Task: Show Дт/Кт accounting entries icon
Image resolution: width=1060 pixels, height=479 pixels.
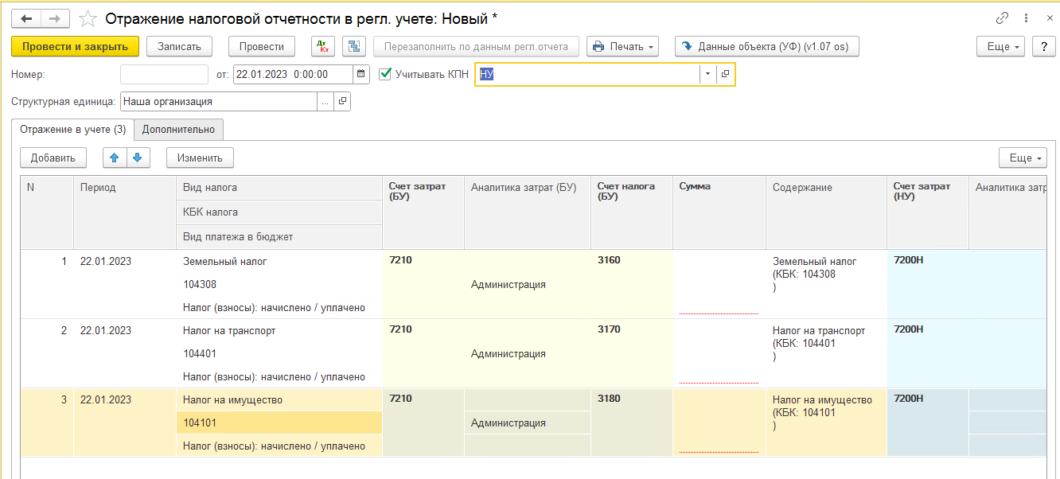Action: coord(322,47)
